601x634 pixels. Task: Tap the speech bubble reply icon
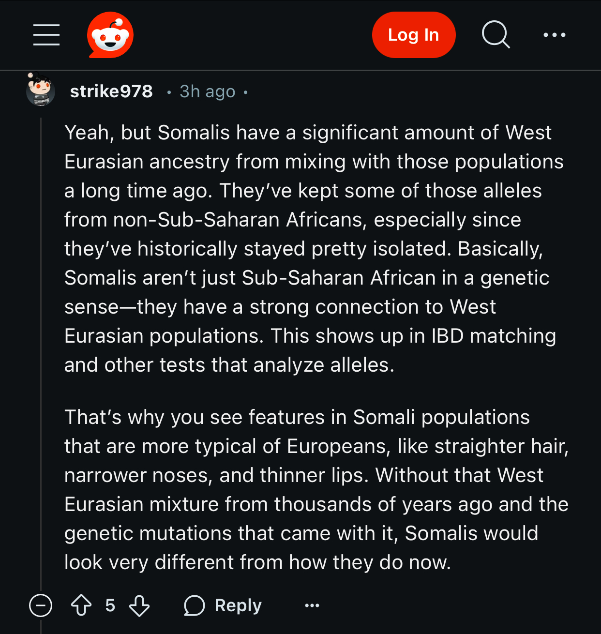tap(195, 605)
